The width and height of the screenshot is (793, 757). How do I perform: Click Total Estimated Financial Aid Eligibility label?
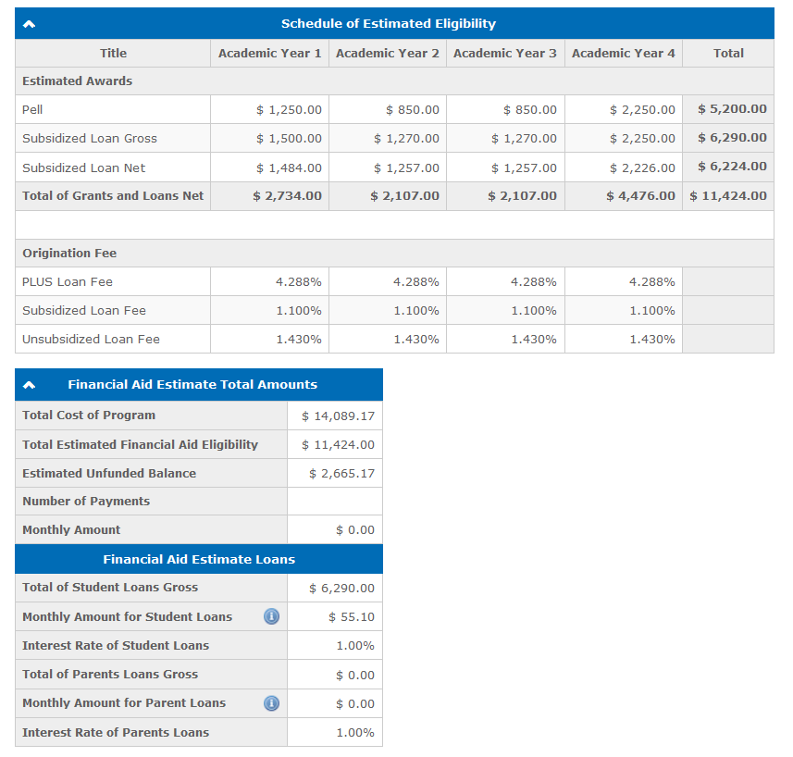point(140,444)
